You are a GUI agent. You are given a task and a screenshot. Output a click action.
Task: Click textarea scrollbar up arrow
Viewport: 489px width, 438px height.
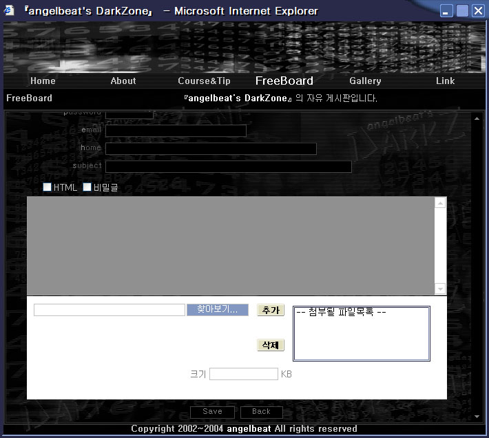(440, 204)
